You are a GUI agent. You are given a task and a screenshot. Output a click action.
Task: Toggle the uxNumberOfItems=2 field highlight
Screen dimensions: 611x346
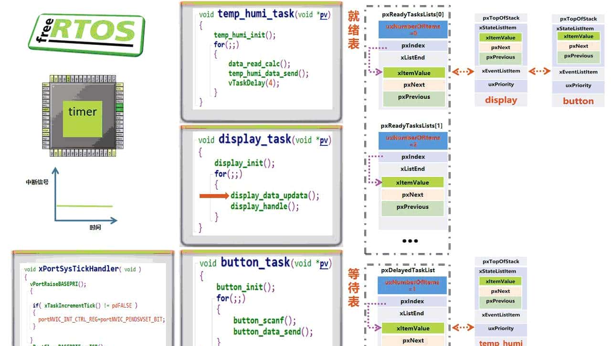tap(412, 141)
